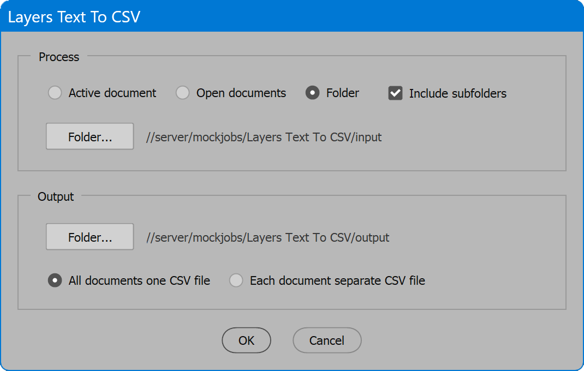Screen dimensions: 584x371
Task: Confirm the dialog with OK
Action: tap(246, 340)
